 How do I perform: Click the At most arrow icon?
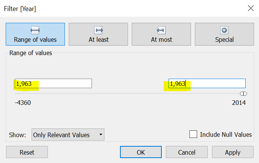point(161,30)
